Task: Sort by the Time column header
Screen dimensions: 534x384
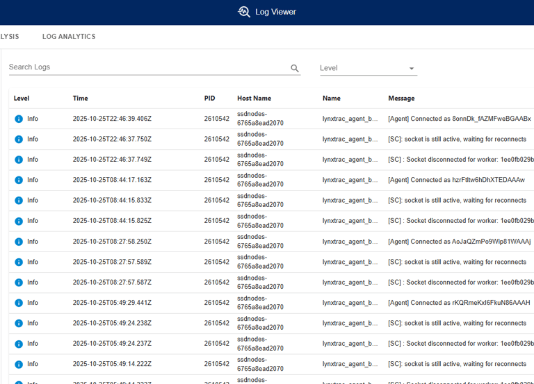Action: [81, 99]
